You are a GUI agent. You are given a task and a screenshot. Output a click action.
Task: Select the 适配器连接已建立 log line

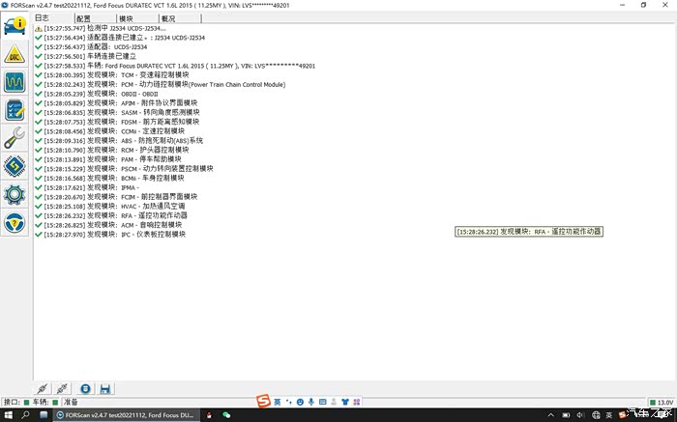tap(120, 38)
